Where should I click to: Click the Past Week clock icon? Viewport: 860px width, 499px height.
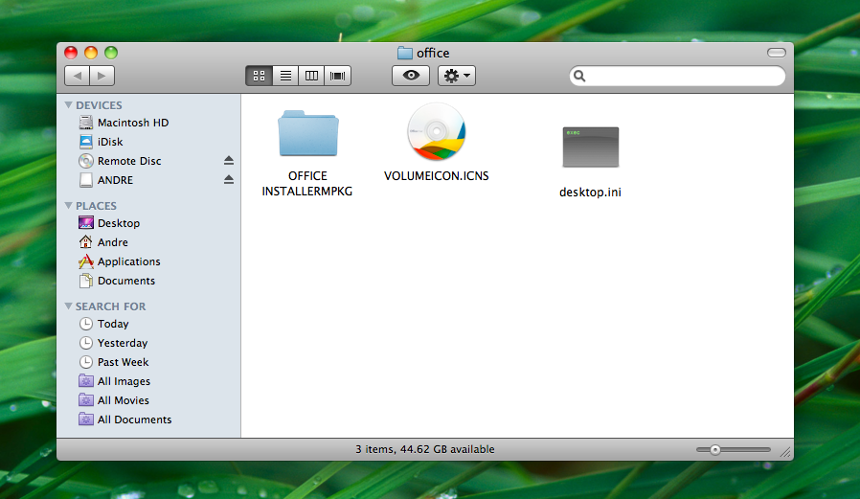pos(85,362)
